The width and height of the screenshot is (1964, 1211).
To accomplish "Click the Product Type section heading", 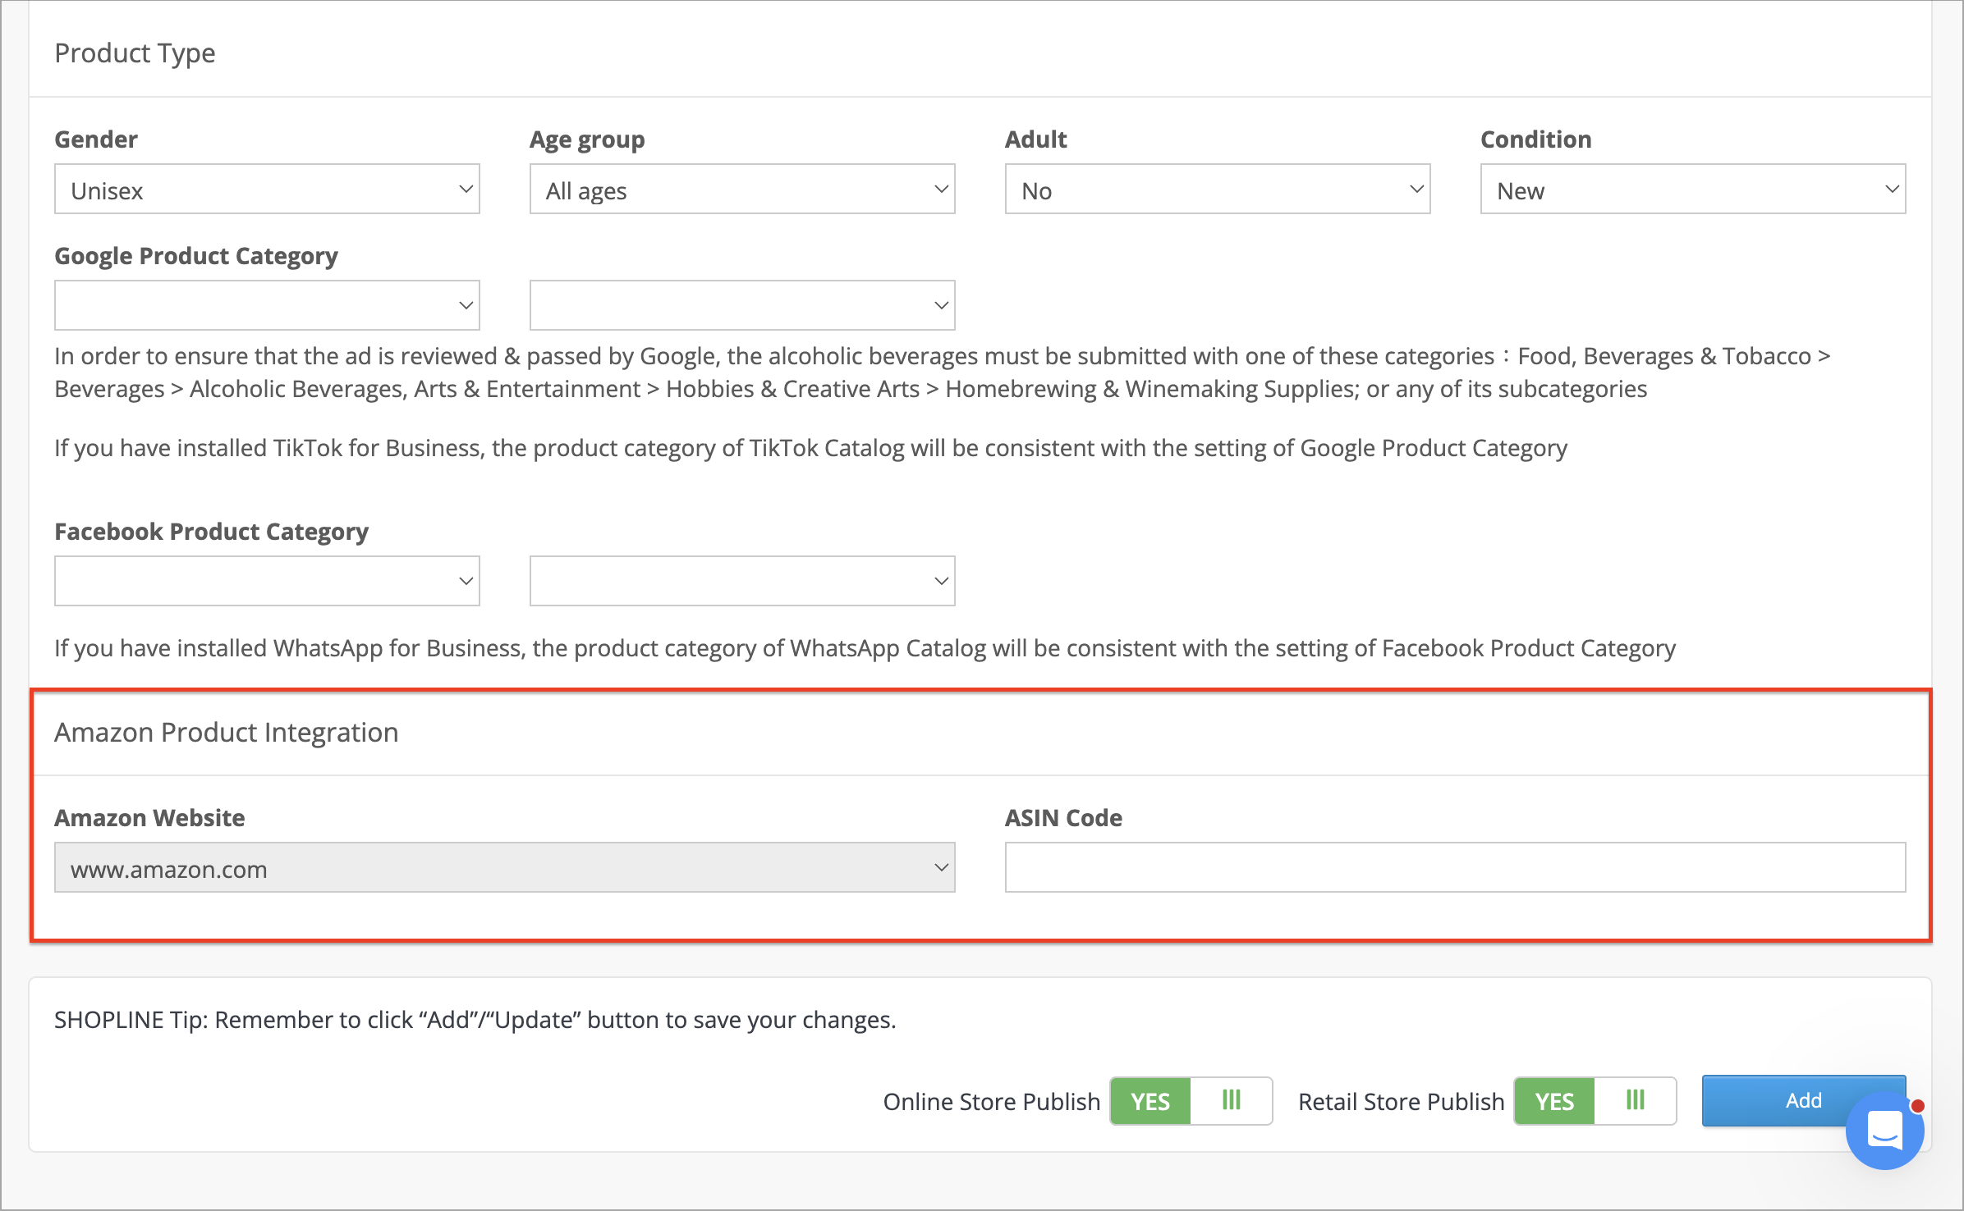I will coord(135,53).
